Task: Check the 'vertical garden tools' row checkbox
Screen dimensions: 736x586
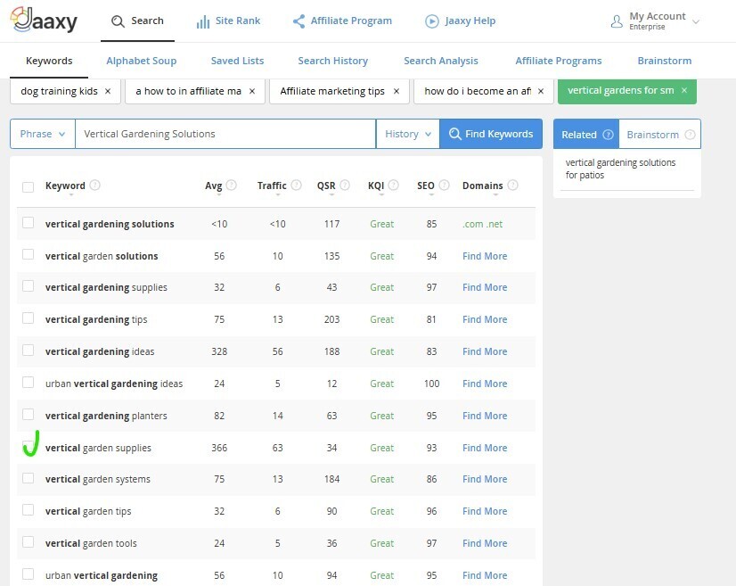Action: coord(29,541)
